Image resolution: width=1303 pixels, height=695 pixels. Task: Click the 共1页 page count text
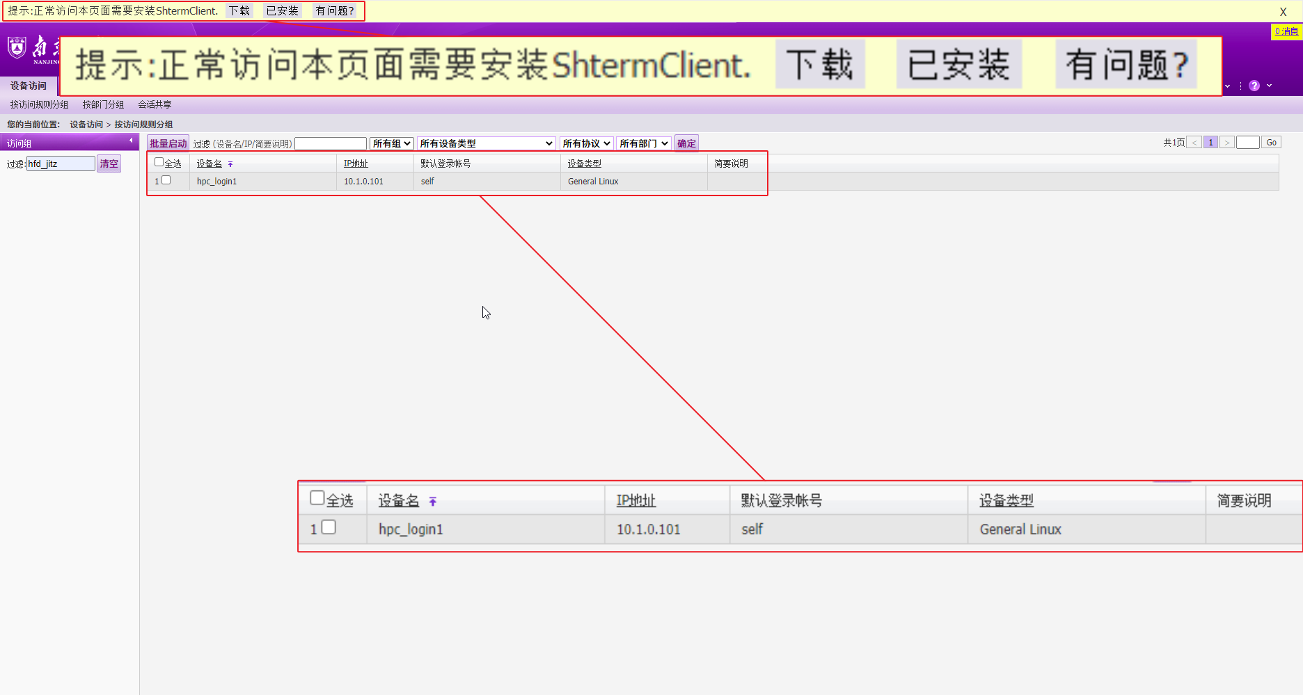point(1174,143)
